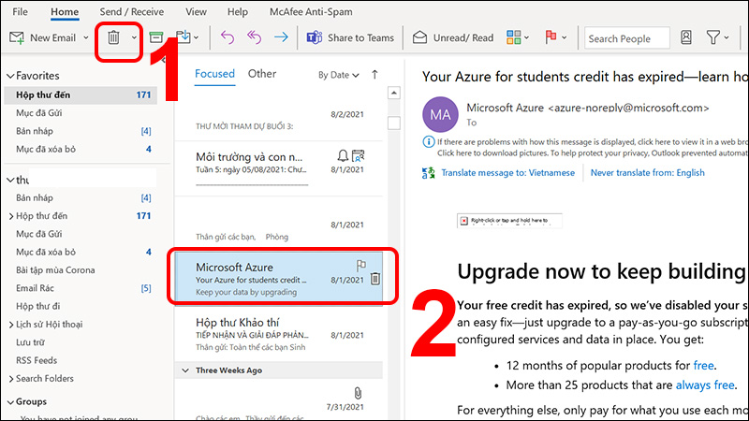749x421 pixels.
Task: Click the Follow Up red flag icon
Action: [x=551, y=36]
